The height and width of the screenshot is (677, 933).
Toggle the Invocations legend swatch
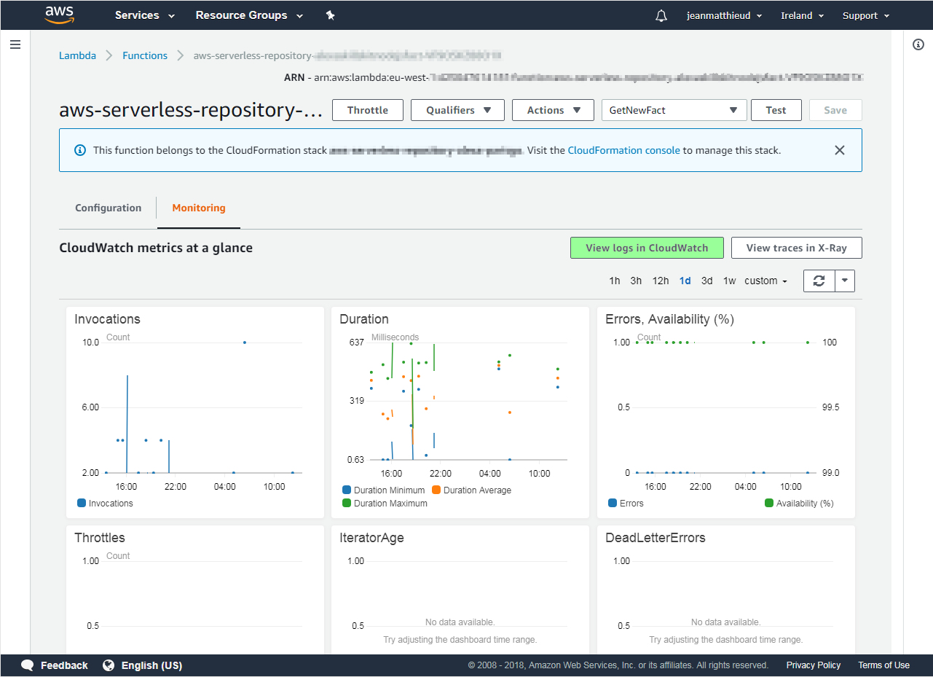[x=82, y=503]
